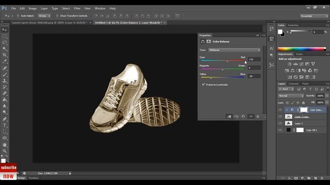This screenshot has width=330, height=185.
Task: Open the Fill slider arrow
Action: [327, 103]
